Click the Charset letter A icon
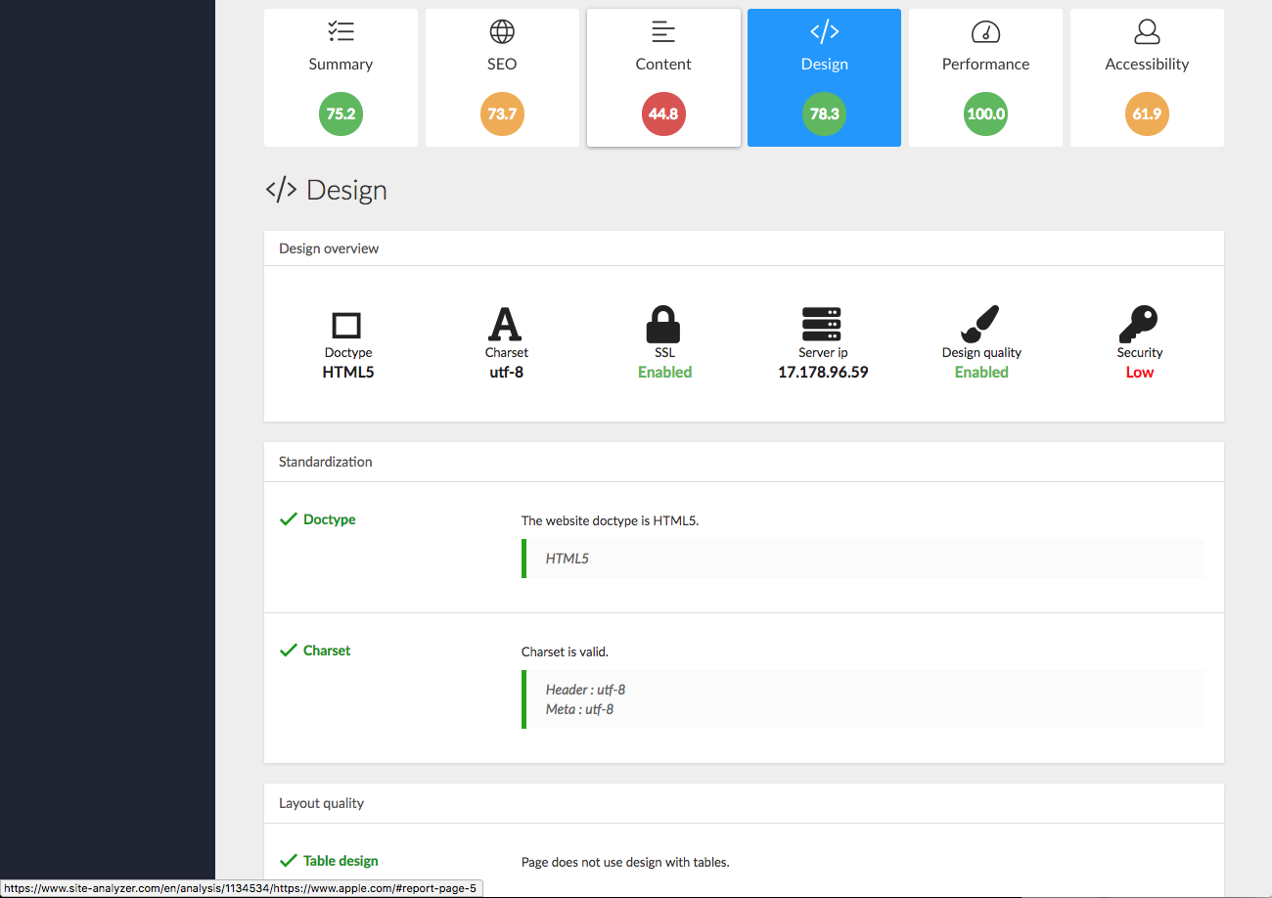This screenshot has height=898, width=1272. 505,324
